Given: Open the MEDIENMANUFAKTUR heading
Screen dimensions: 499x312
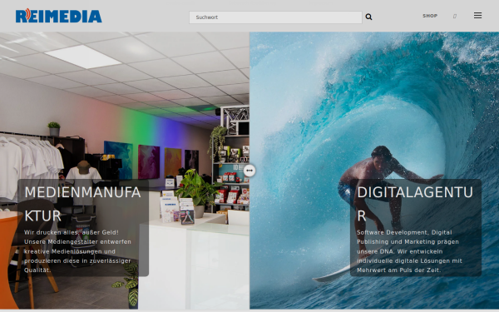Looking at the screenshot, I should [x=82, y=204].
